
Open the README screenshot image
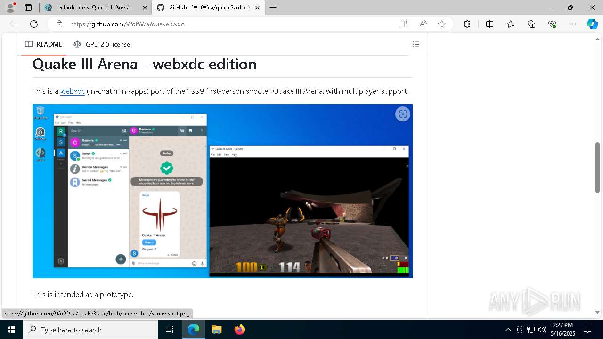(222, 191)
